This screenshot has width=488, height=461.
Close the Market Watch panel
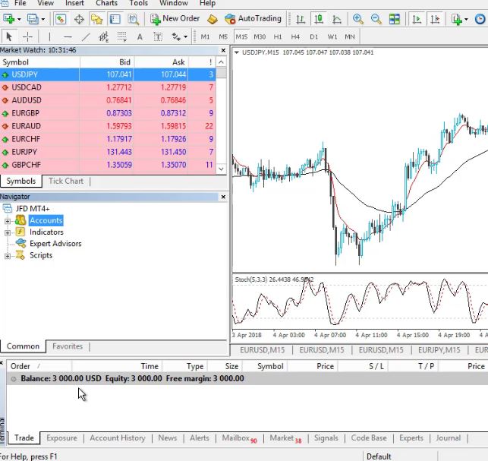point(223,50)
